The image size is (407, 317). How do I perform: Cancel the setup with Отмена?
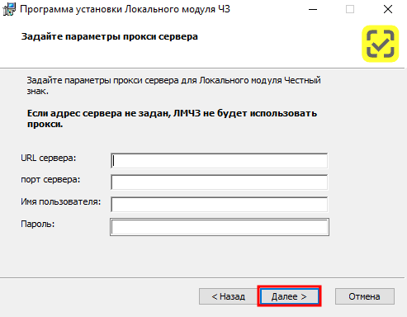[x=365, y=296]
